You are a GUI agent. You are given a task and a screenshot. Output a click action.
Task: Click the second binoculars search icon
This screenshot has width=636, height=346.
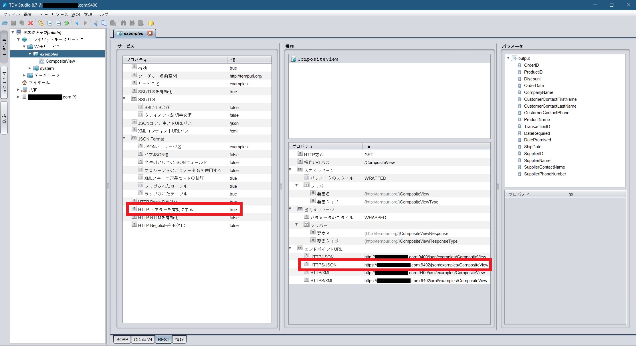point(132,23)
